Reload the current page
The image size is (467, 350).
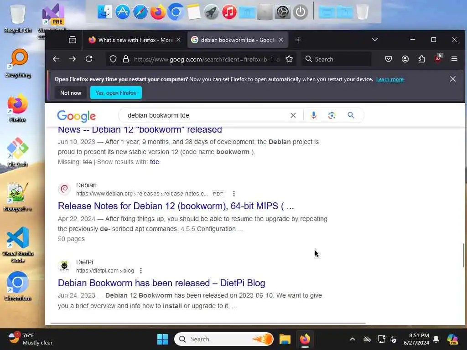(89, 59)
